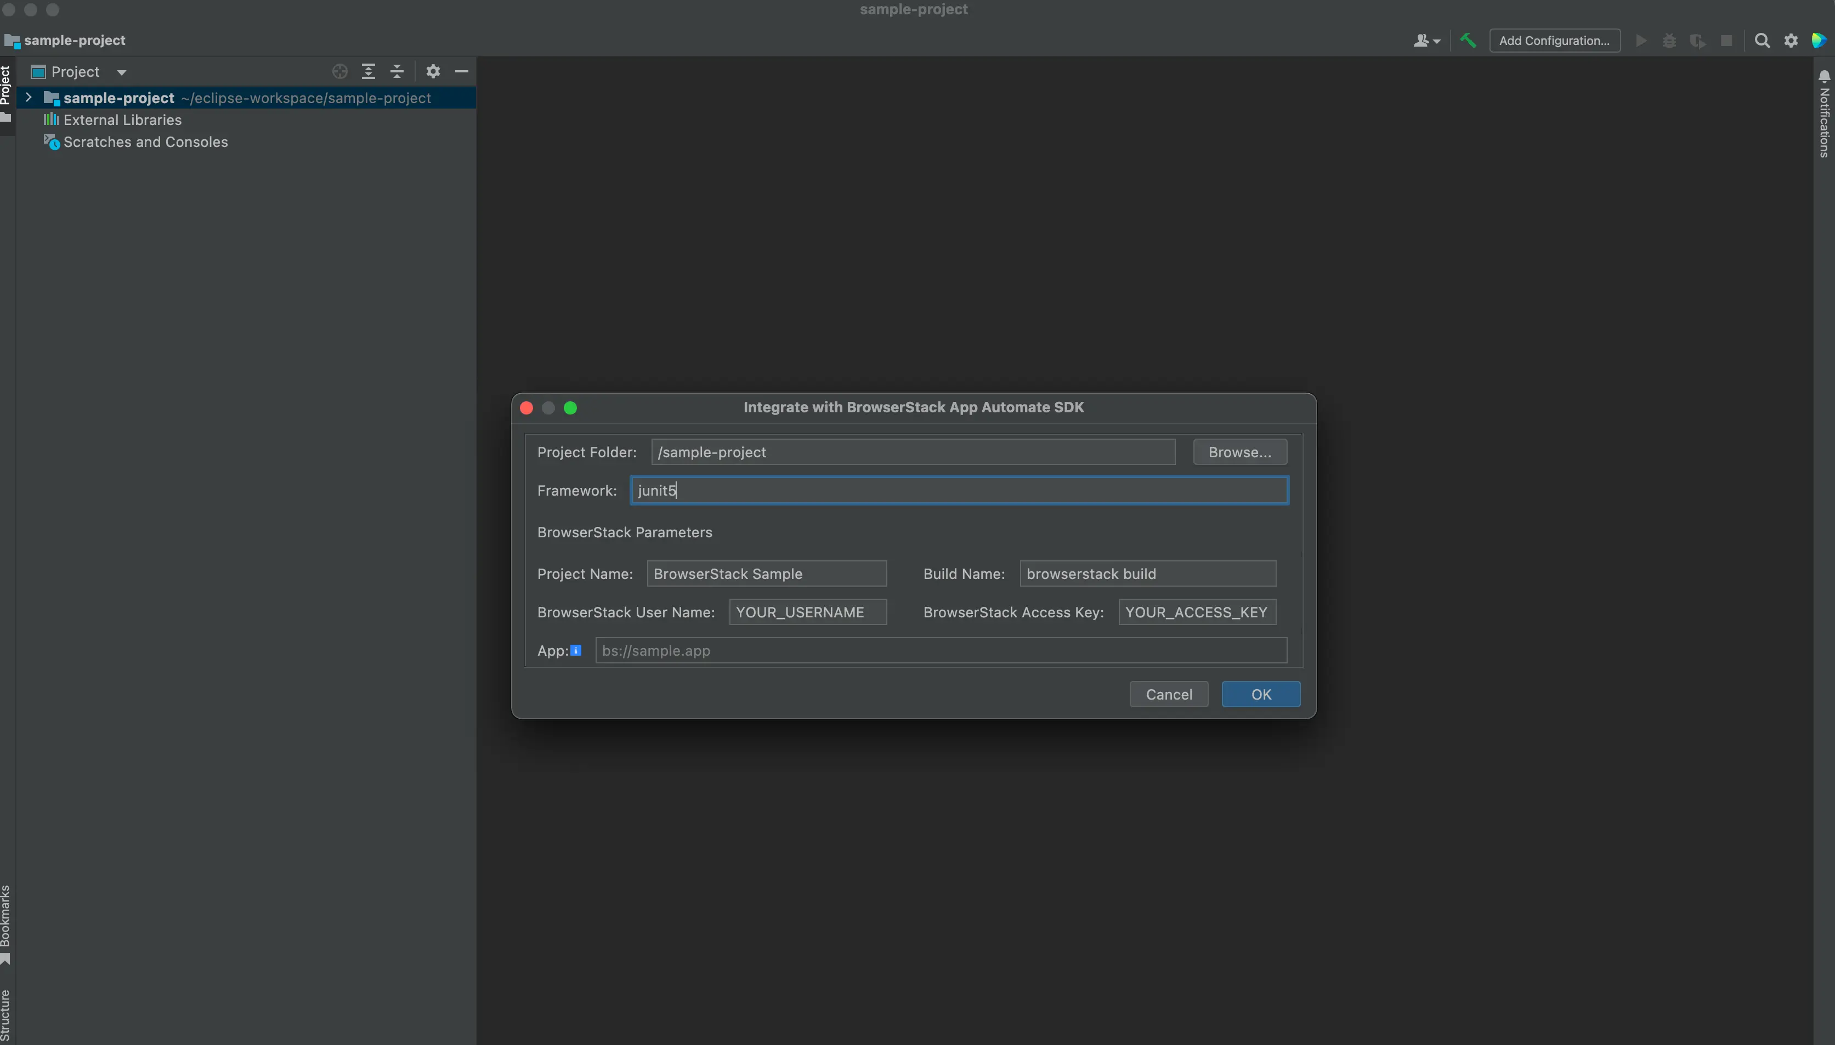
Task: Expand the sample-project tree node
Action: tap(28, 97)
